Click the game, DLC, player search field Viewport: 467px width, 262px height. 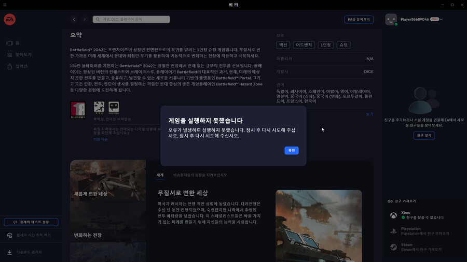click(x=131, y=19)
